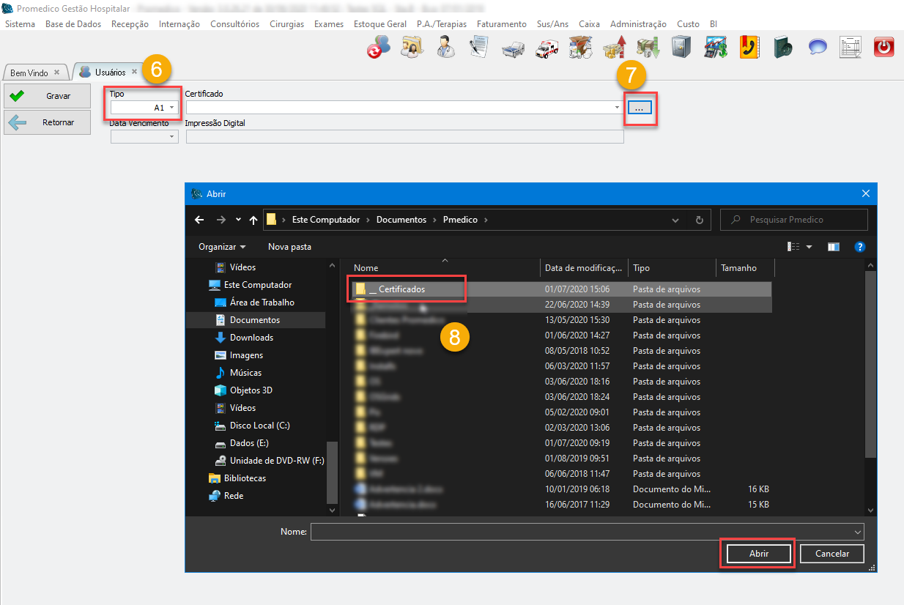The height and width of the screenshot is (605, 904).
Task: Click the browse button next to Certificado
Action: tap(639, 108)
